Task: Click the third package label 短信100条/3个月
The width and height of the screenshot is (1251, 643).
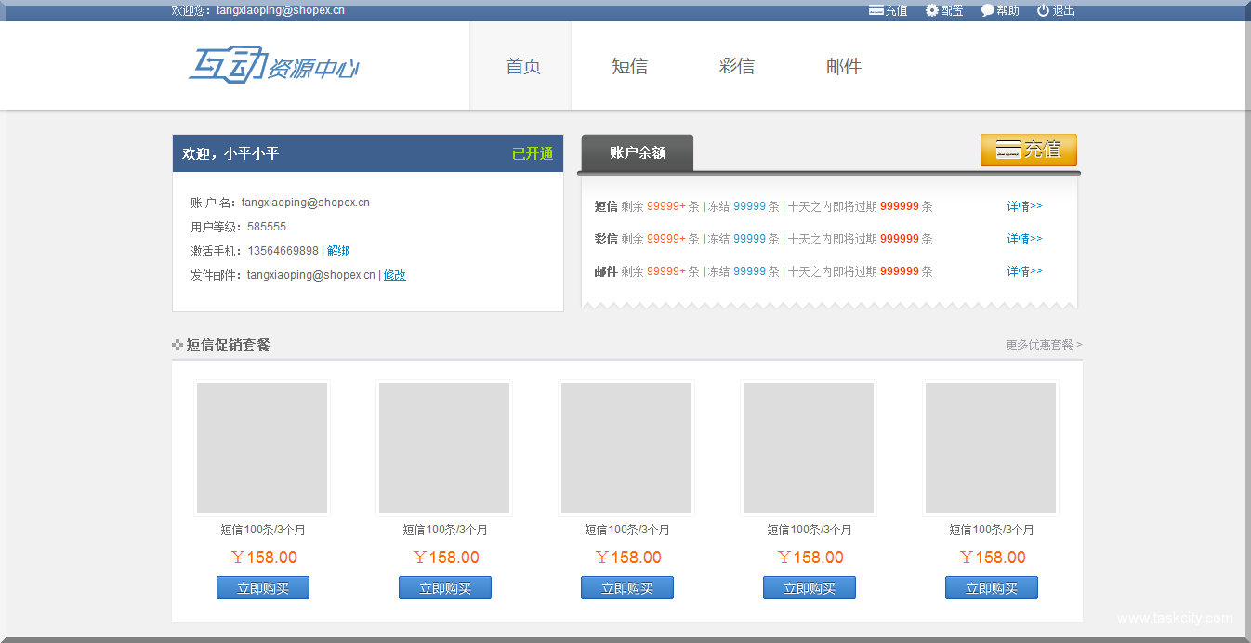Action: 627,530
